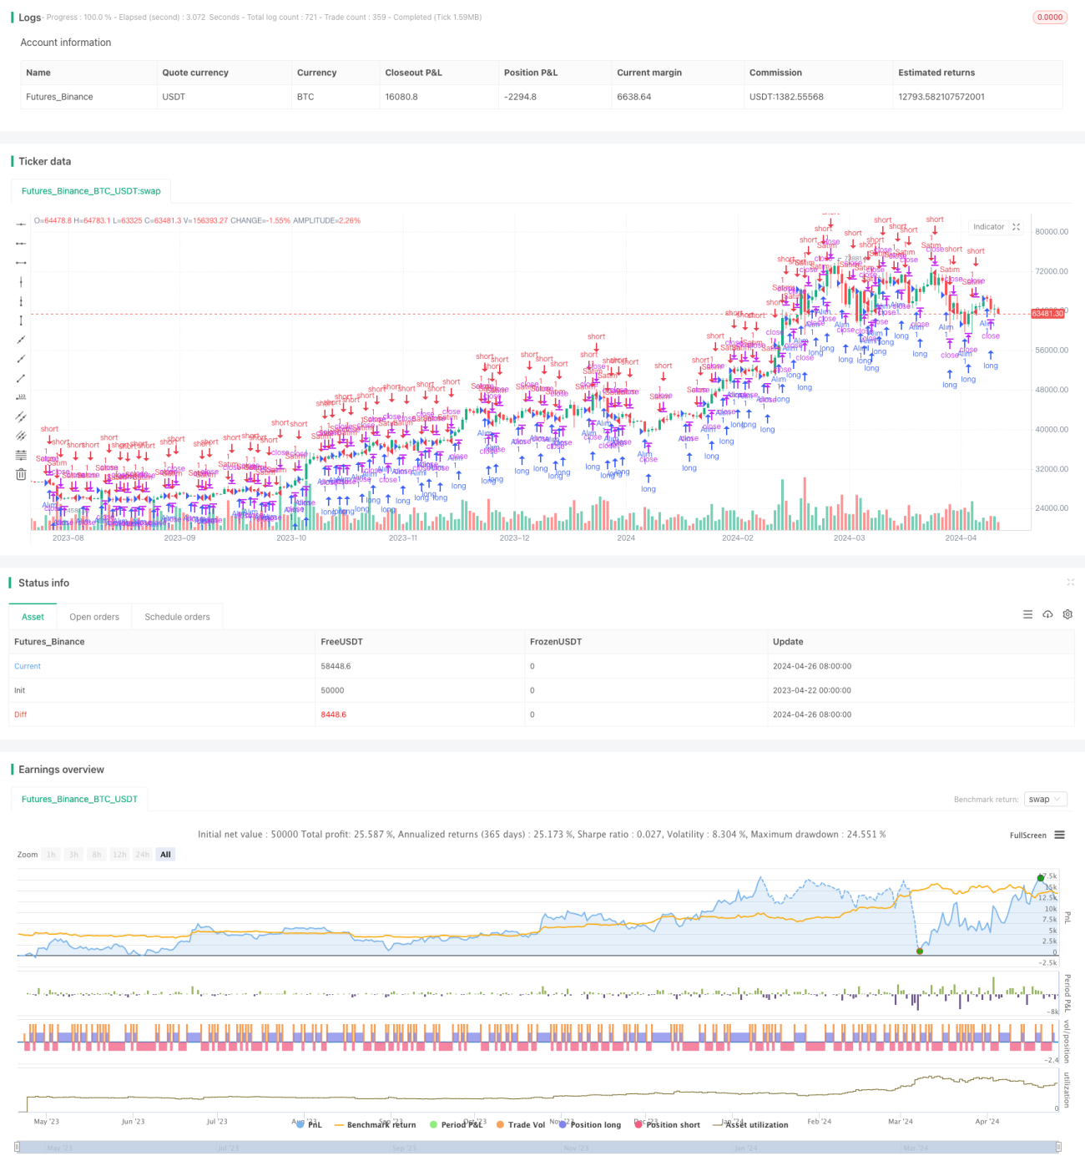Toggle PnL series in chart legend

click(309, 1124)
